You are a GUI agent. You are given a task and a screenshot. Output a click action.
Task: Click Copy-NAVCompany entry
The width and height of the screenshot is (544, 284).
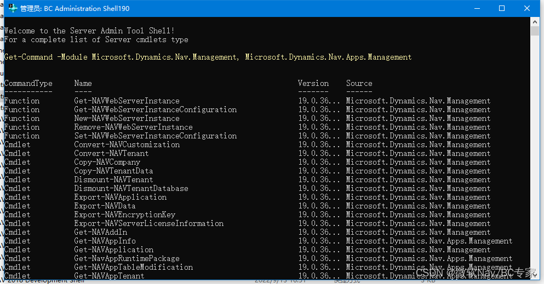pos(107,162)
